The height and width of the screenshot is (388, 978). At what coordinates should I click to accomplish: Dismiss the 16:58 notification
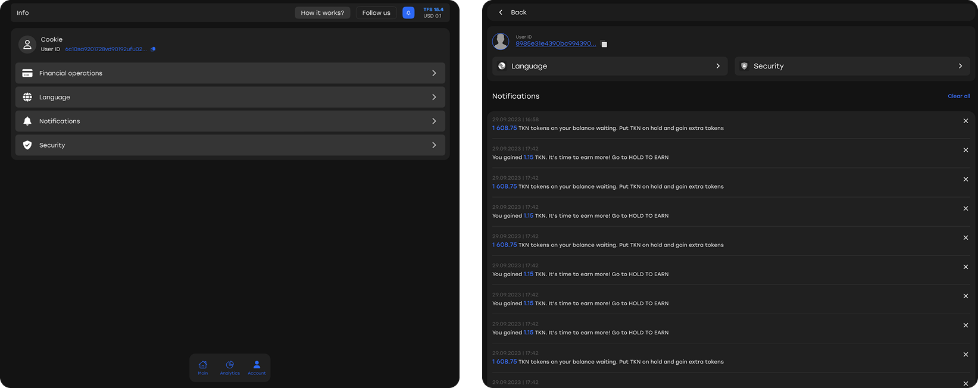point(965,121)
